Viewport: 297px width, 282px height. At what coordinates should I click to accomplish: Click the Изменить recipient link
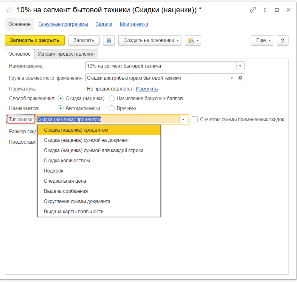click(x=147, y=89)
